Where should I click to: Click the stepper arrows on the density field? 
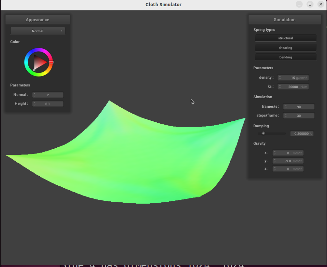[x=280, y=78]
